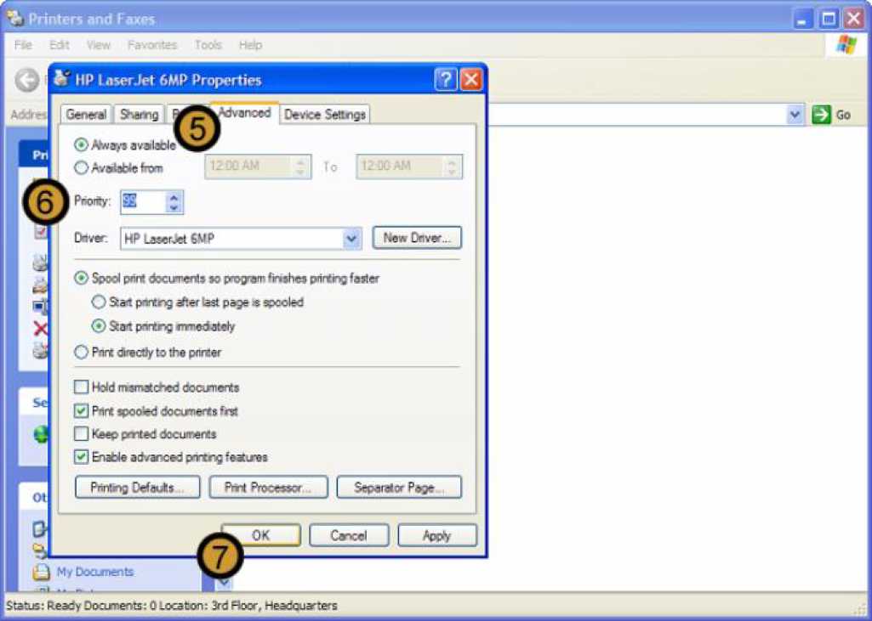This screenshot has height=621, width=872.
Task: Open the View menu in Printers and Faxes
Action: coord(99,45)
